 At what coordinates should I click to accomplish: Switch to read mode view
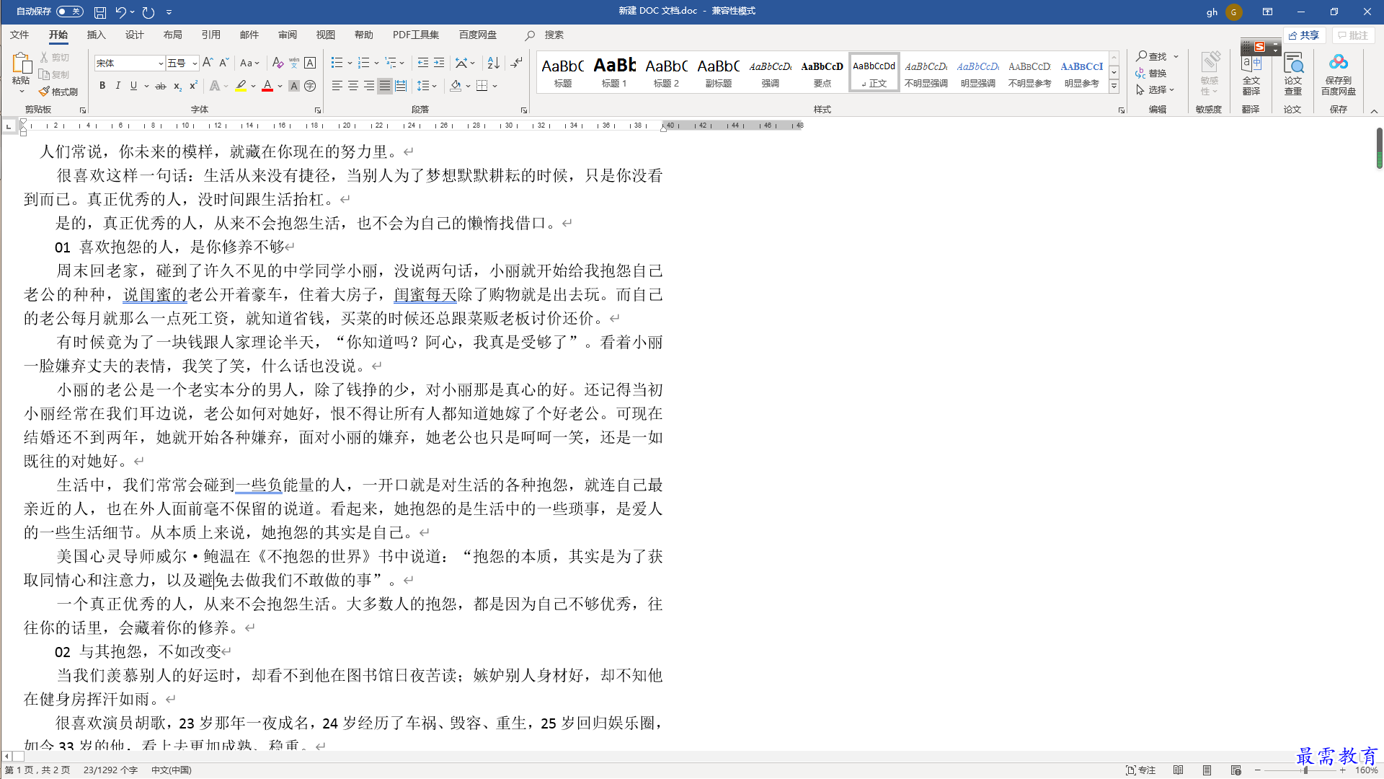(x=1178, y=770)
